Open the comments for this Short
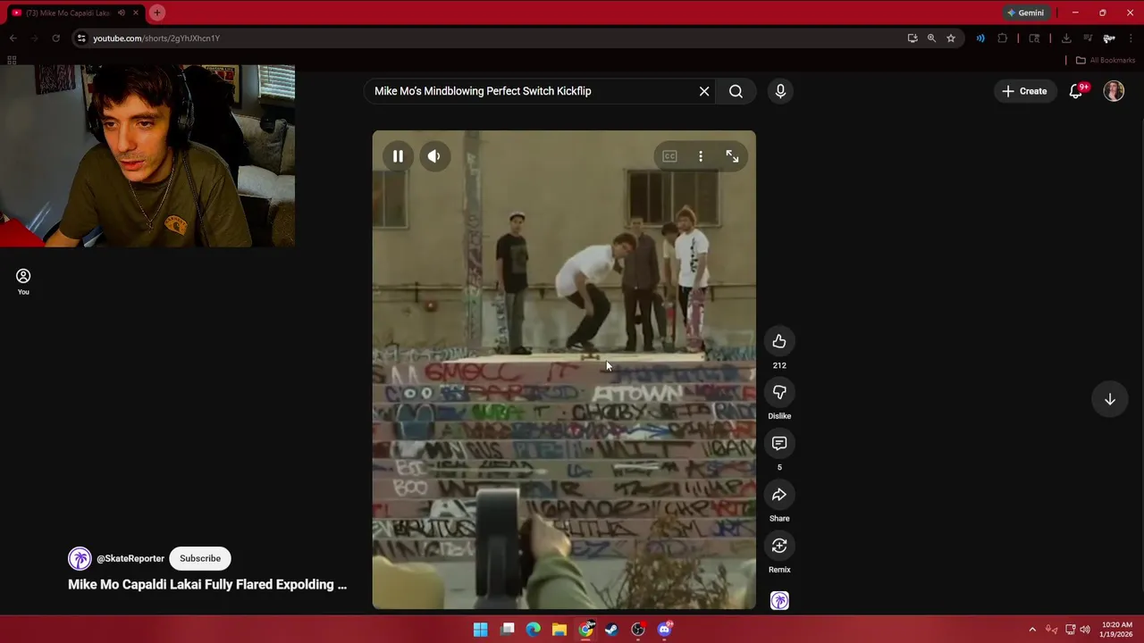1144x643 pixels. click(779, 443)
